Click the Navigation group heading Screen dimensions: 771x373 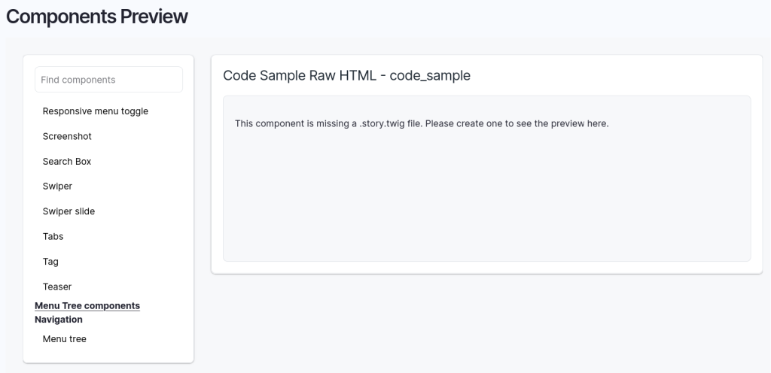[x=59, y=320]
